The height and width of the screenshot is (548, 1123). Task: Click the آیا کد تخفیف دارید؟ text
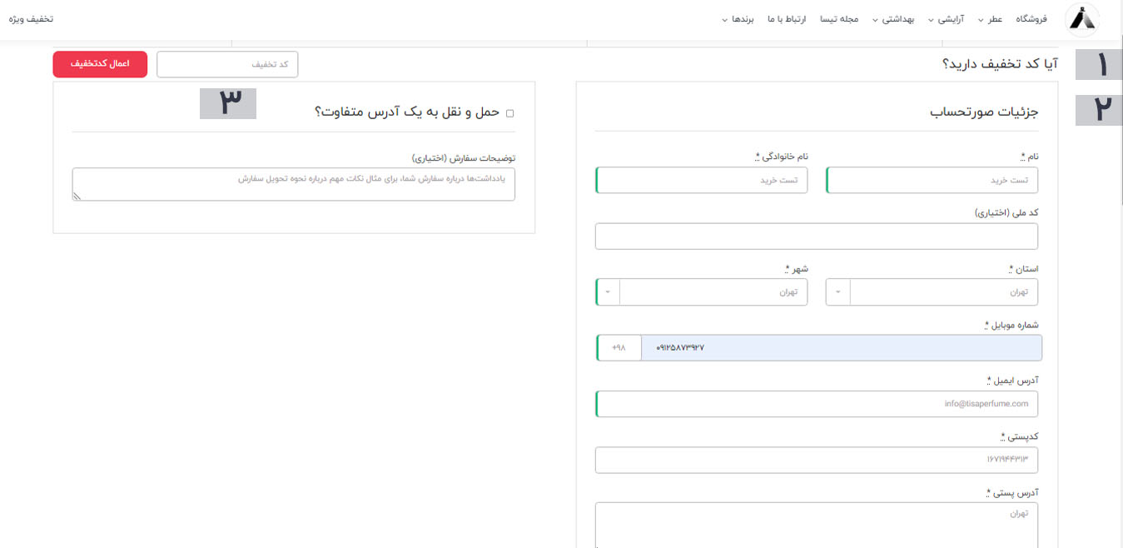[x=1000, y=64]
